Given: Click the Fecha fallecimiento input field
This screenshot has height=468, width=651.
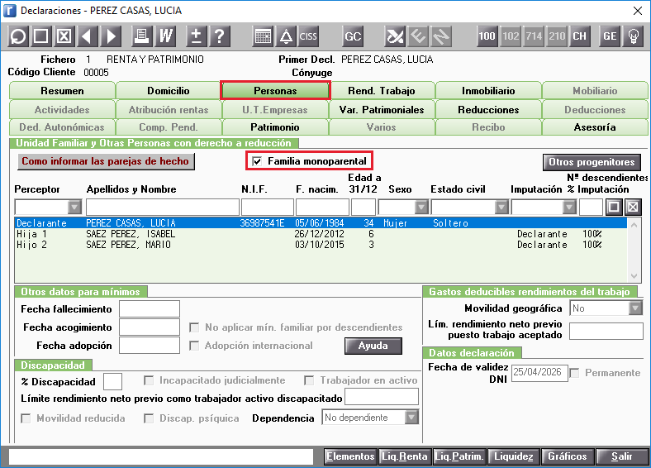Looking at the screenshot, I should point(150,308).
